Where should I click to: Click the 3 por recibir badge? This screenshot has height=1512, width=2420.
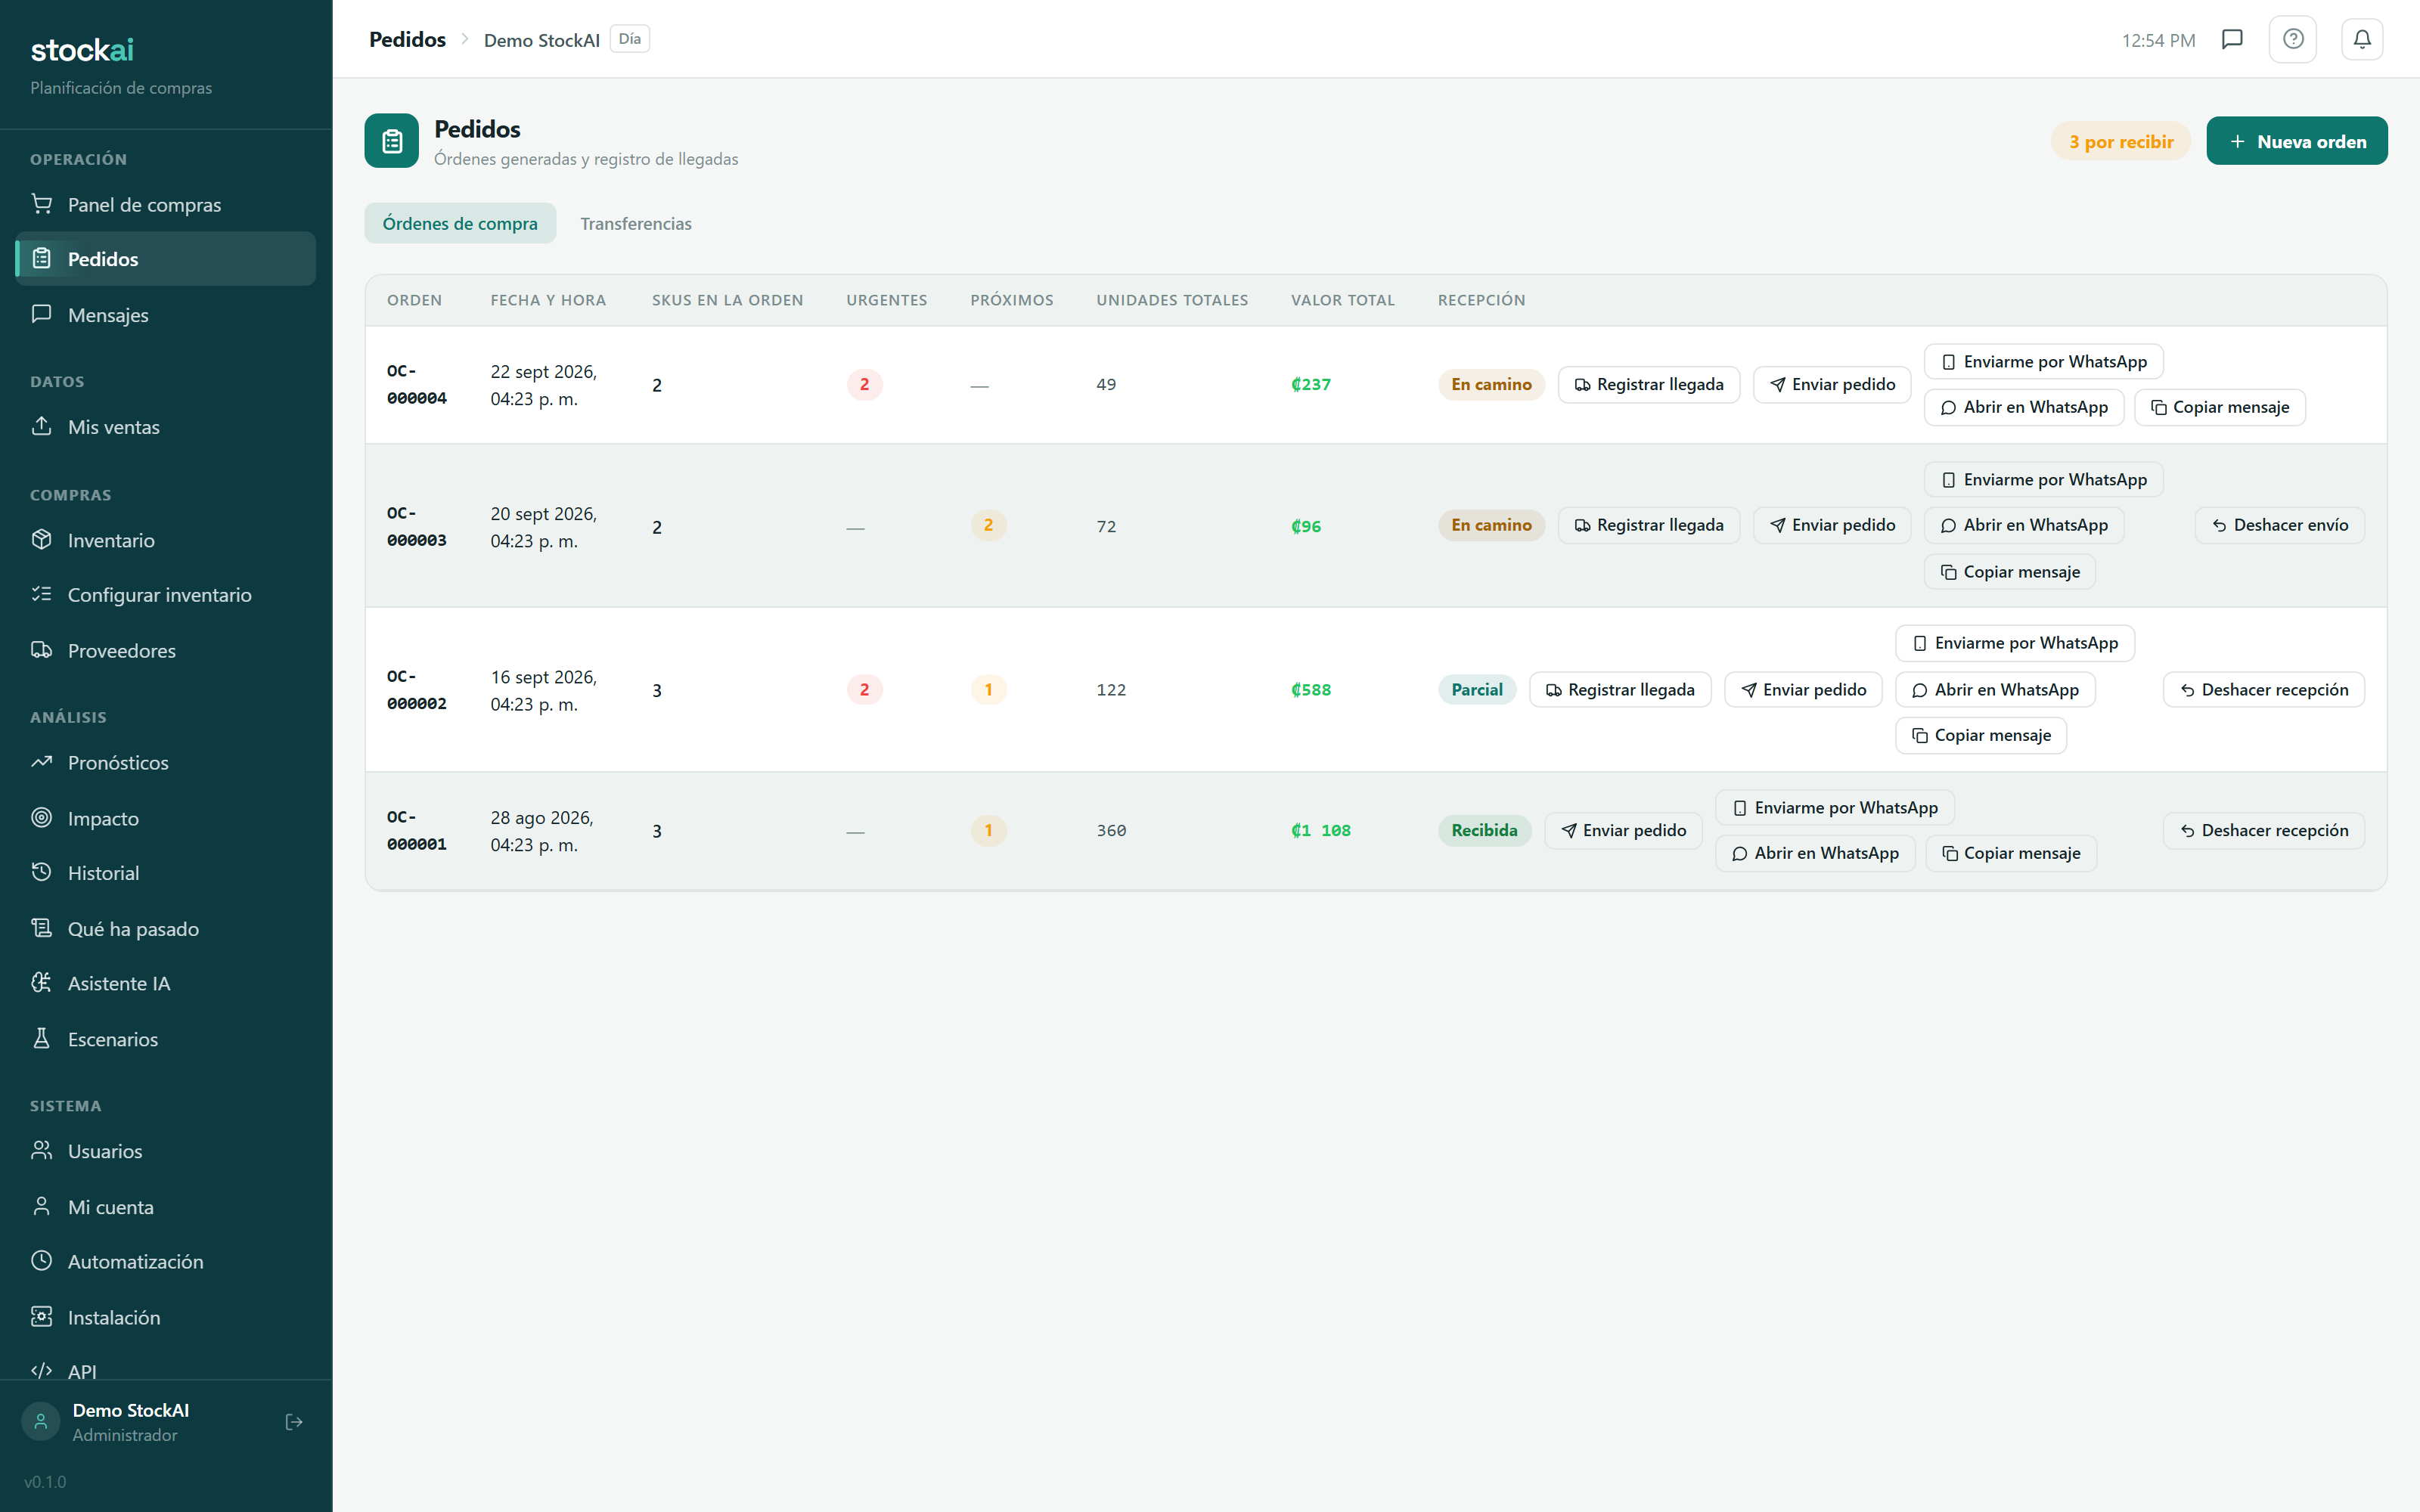pyautogui.click(x=2121, y=141)
